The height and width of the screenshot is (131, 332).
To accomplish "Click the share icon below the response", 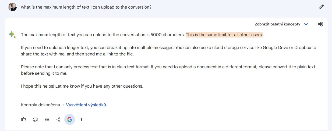I will click(x=58, y=119).
